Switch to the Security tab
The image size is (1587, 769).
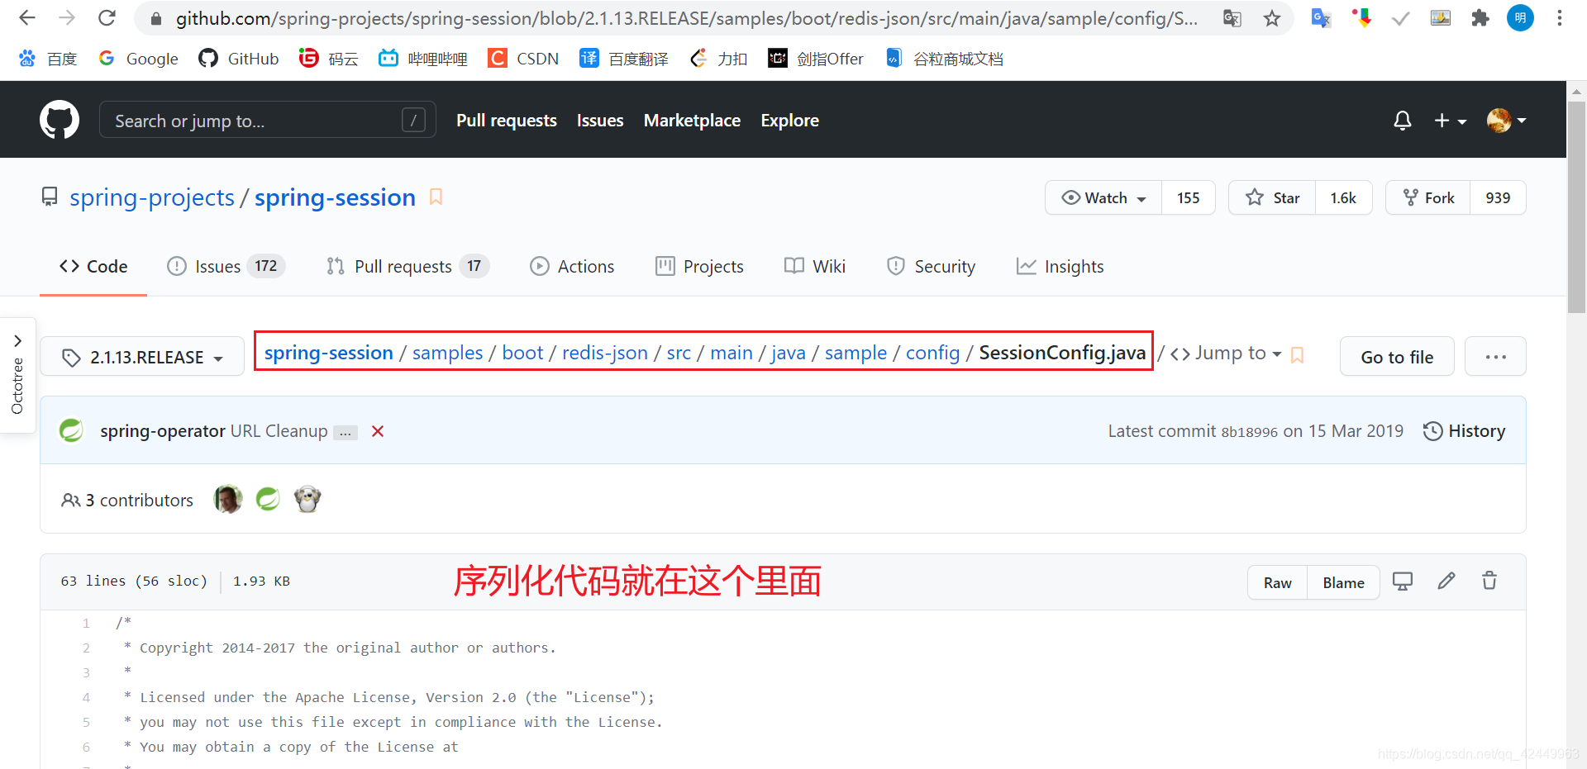pos(931,266)
